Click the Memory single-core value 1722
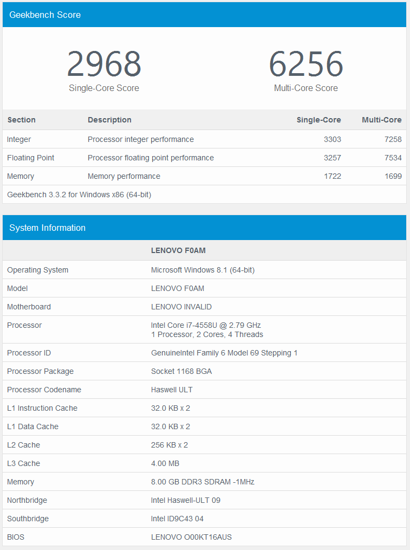Viewport: 410px width, 550px height. (332, 176)
